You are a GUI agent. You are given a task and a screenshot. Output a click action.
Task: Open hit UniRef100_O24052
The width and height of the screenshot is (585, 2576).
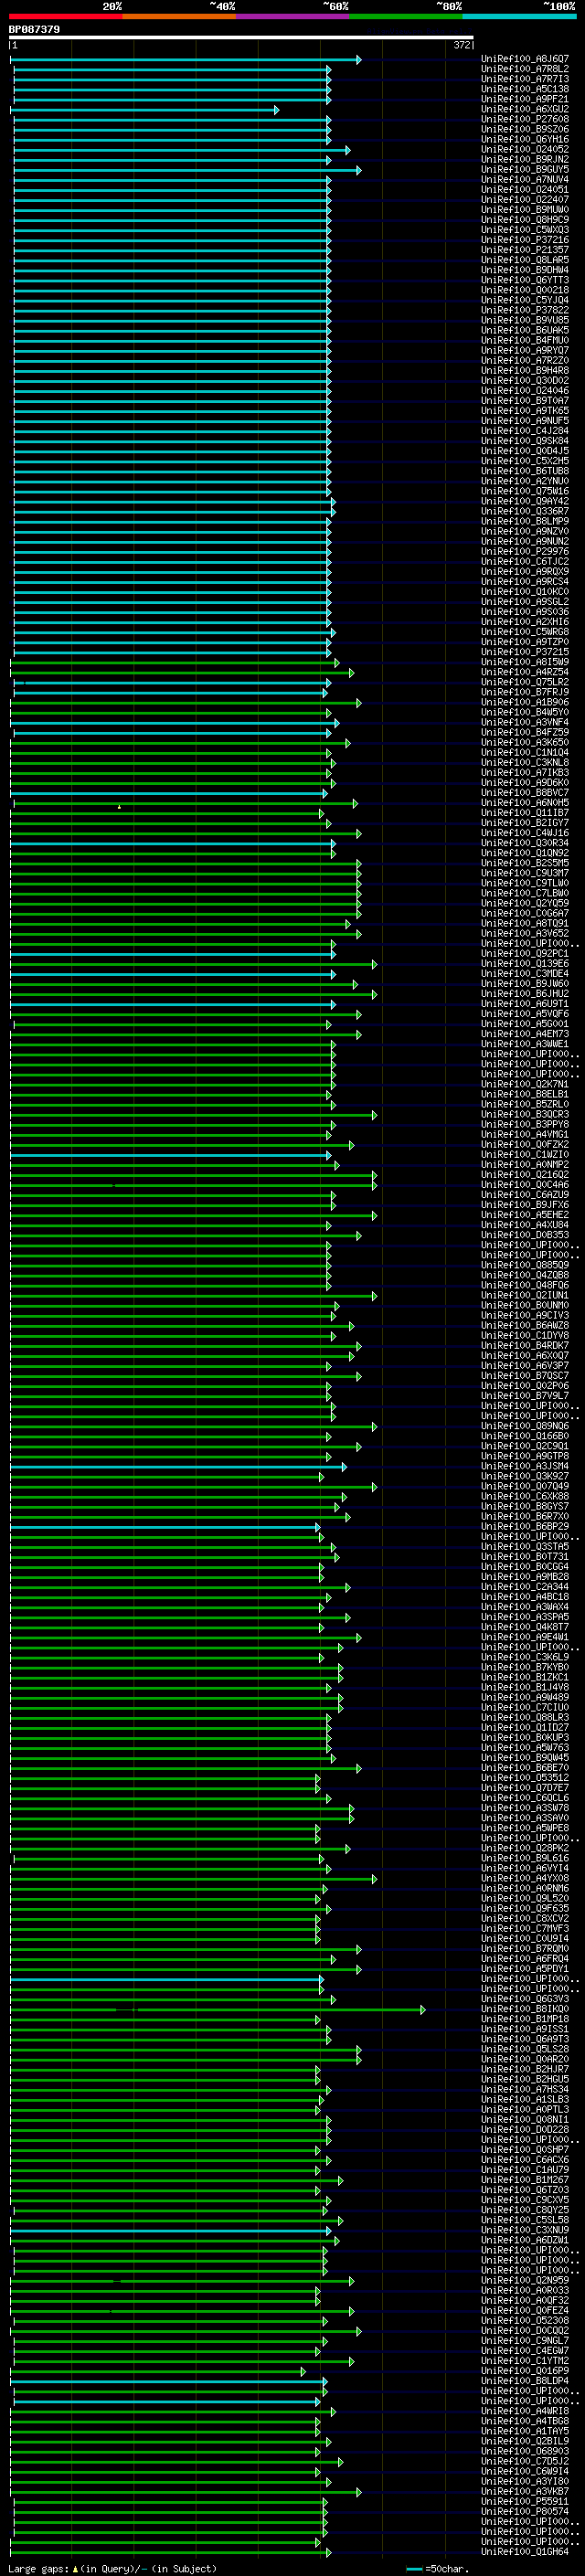525,149
